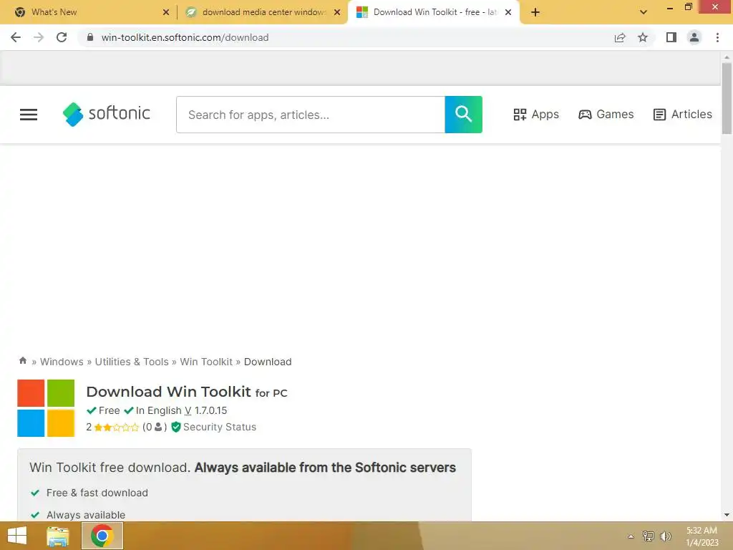Image resolution: width=733 pixels, height=550 pixels.
Task: Expand the tab search chevron
Action: pyautogui.click(x=644, y=12)
